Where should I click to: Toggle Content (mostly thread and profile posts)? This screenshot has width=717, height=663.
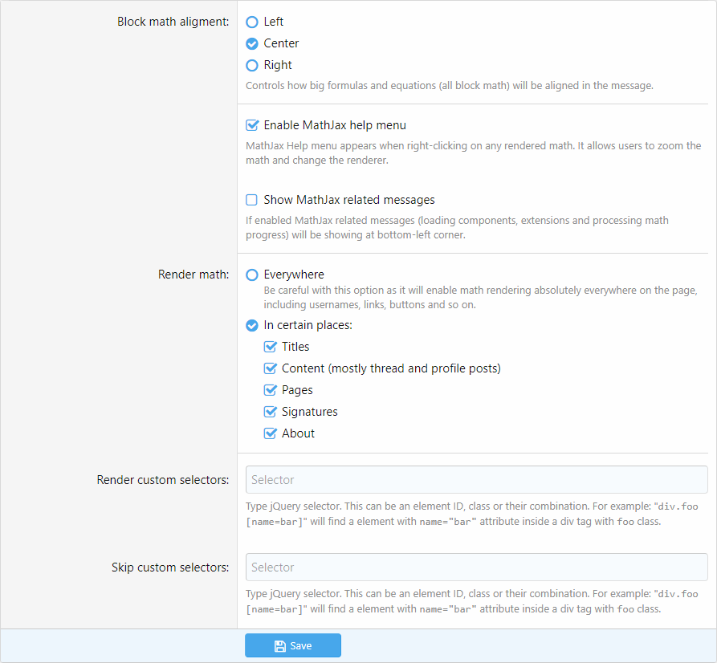pyautogui.click(x=271, y=368)
